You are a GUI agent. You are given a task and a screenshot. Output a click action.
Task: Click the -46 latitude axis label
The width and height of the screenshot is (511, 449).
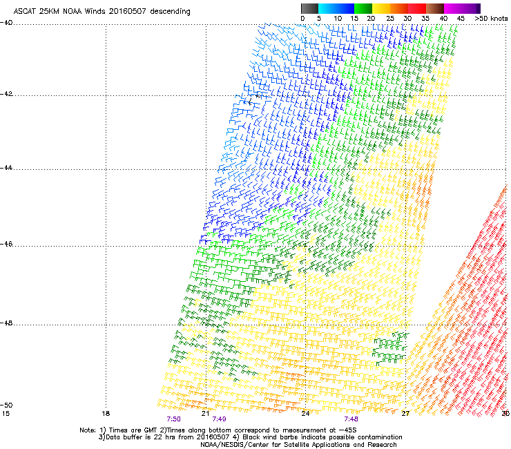tap(6, 245)
